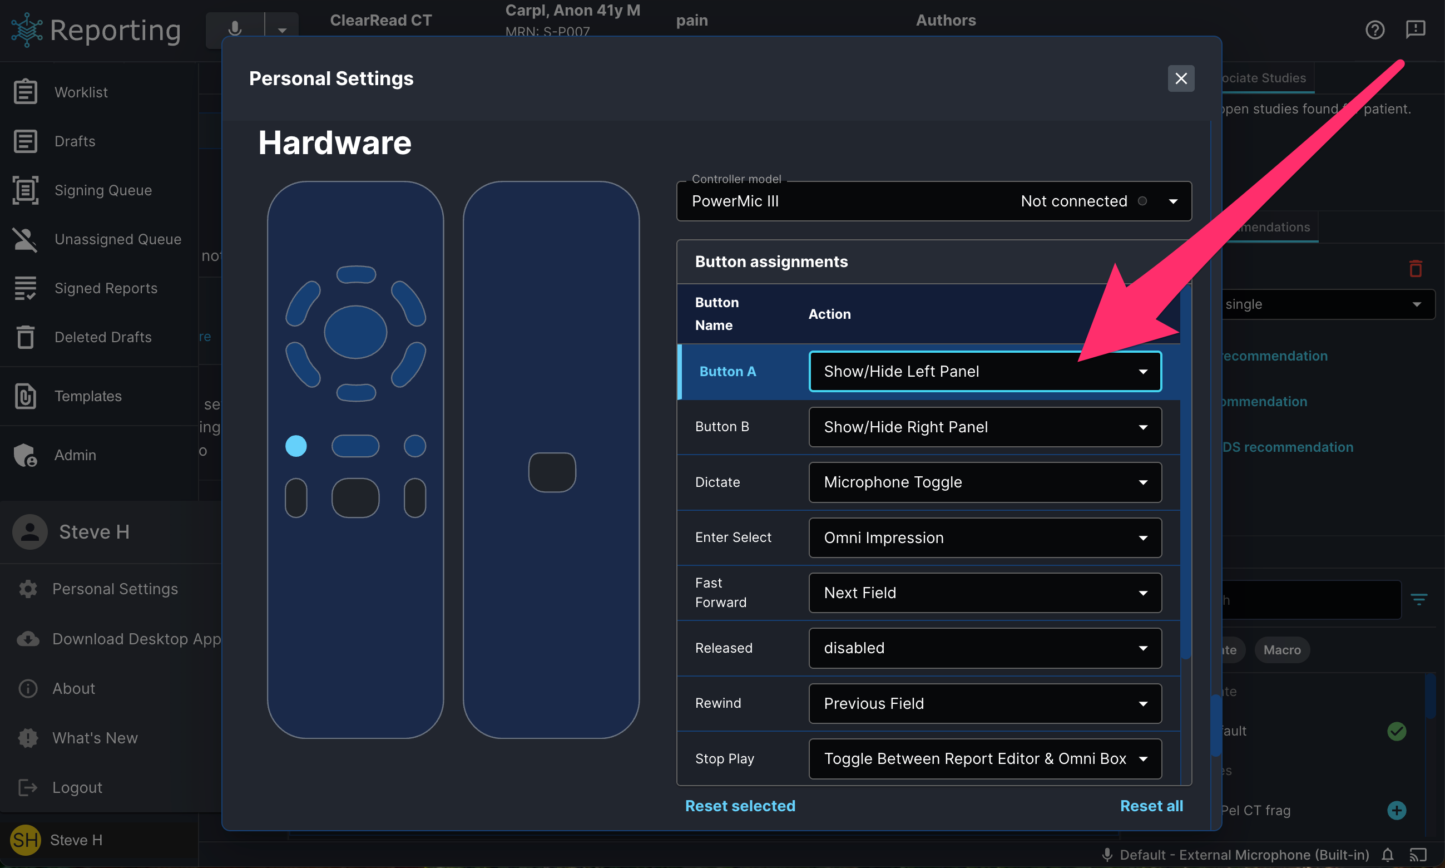
Task: Open Admin shield icon
Action: coord(25,455)
